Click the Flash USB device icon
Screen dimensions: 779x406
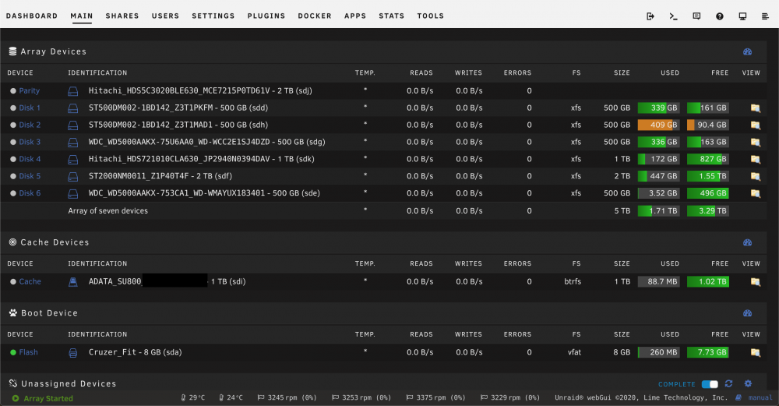tap(73, 353)
